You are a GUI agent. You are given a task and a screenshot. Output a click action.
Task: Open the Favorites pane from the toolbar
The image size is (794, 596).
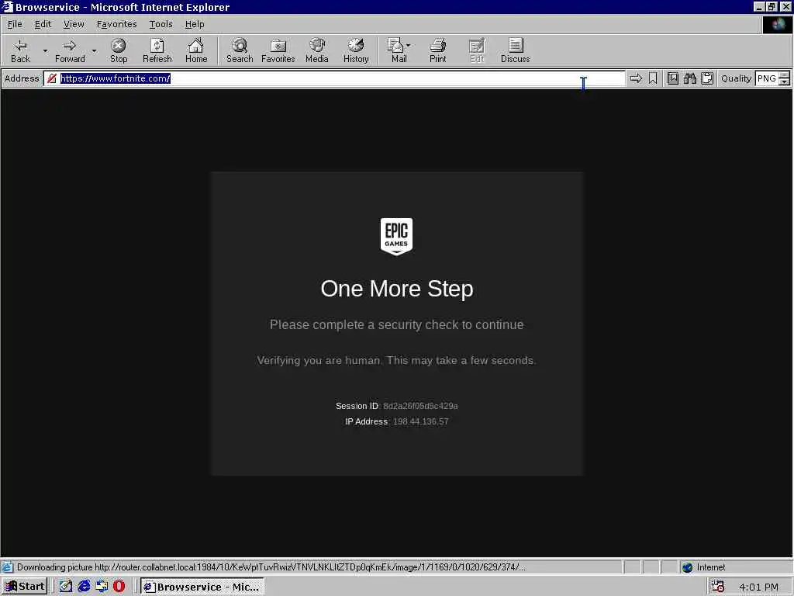click(278, 50)
